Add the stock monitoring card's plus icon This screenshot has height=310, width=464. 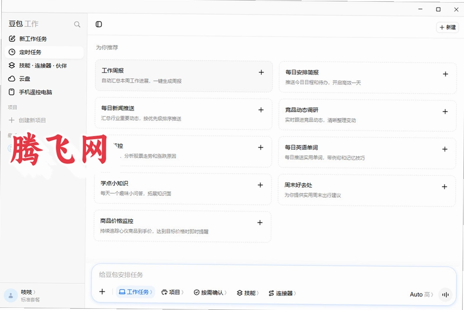coord(261,147)
